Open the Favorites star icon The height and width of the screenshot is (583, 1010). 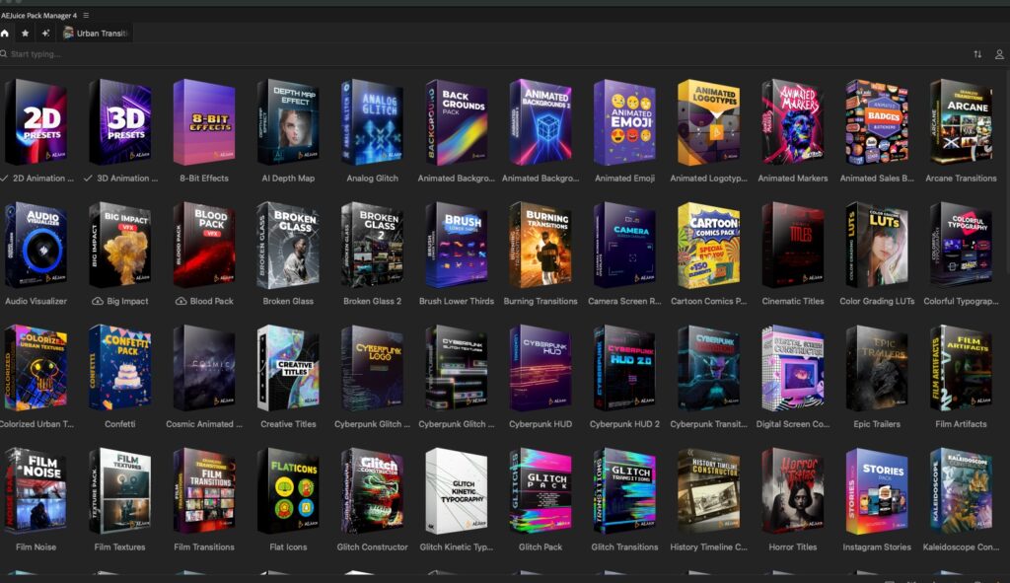[26, 33]
